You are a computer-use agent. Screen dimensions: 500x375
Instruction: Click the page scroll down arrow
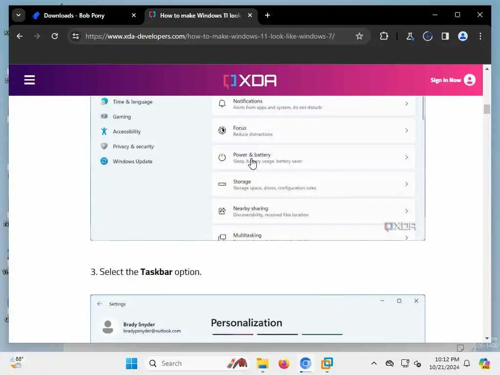click(487, 339)
